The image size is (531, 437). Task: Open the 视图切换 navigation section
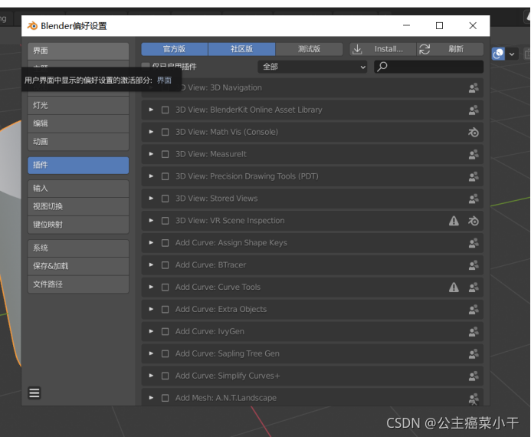click(78, 207)
